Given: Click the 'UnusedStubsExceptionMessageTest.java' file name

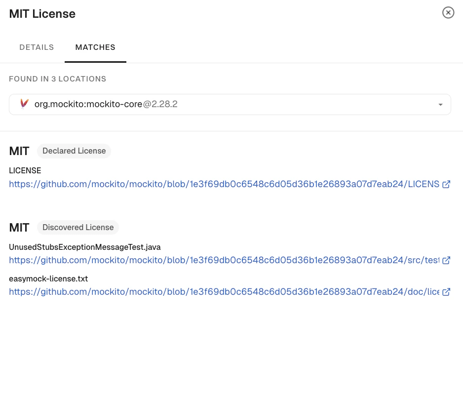Looking at the screenshot, I should tap(85, 247).
